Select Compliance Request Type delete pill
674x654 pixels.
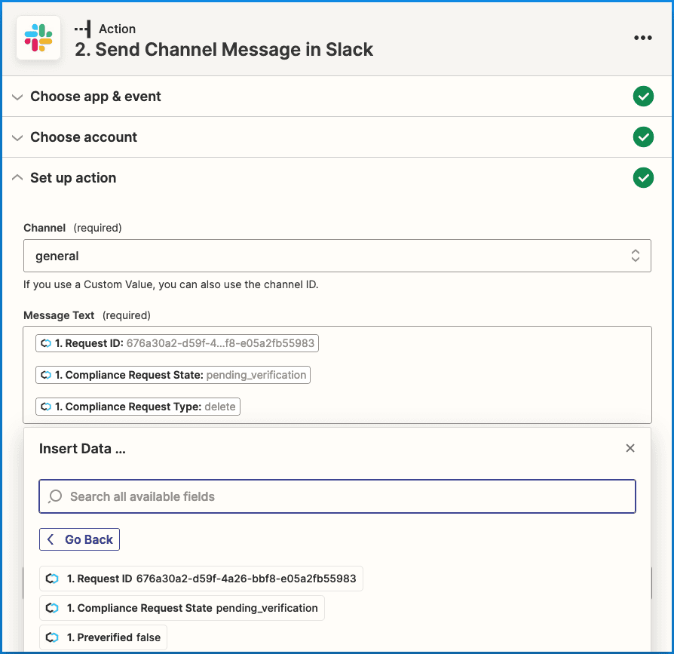[138, 407]
